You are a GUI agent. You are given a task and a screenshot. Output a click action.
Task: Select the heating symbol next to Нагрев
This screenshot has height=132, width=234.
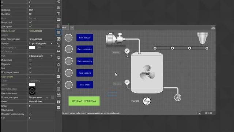coord(147,101)
